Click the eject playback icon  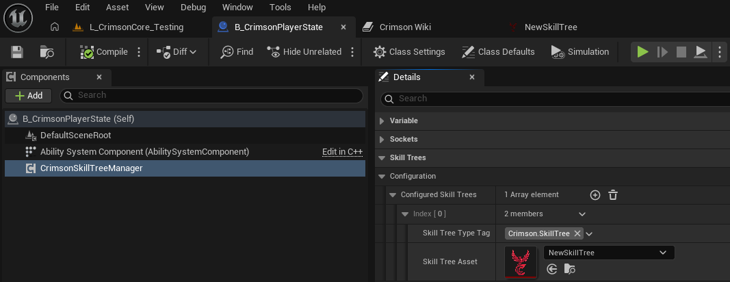pyautogui.click(x=700, y=52)
